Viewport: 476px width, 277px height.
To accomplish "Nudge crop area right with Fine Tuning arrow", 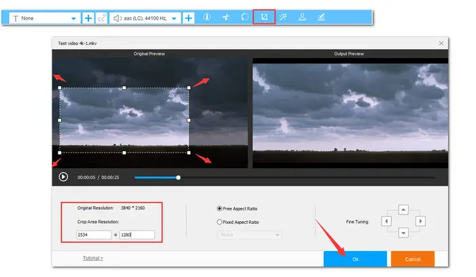I will click(x=420, y=221).
